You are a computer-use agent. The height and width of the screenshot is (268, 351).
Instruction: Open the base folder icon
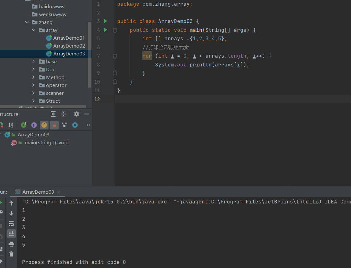[42, 61]
